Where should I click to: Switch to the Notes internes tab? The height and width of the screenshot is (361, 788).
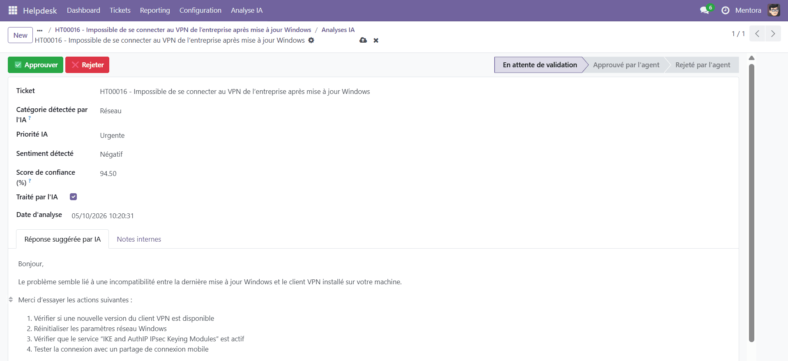[x=139, y=239]
